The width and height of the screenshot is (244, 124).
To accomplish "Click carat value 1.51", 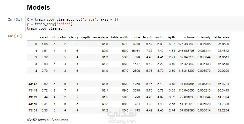I will click(45, 51).
